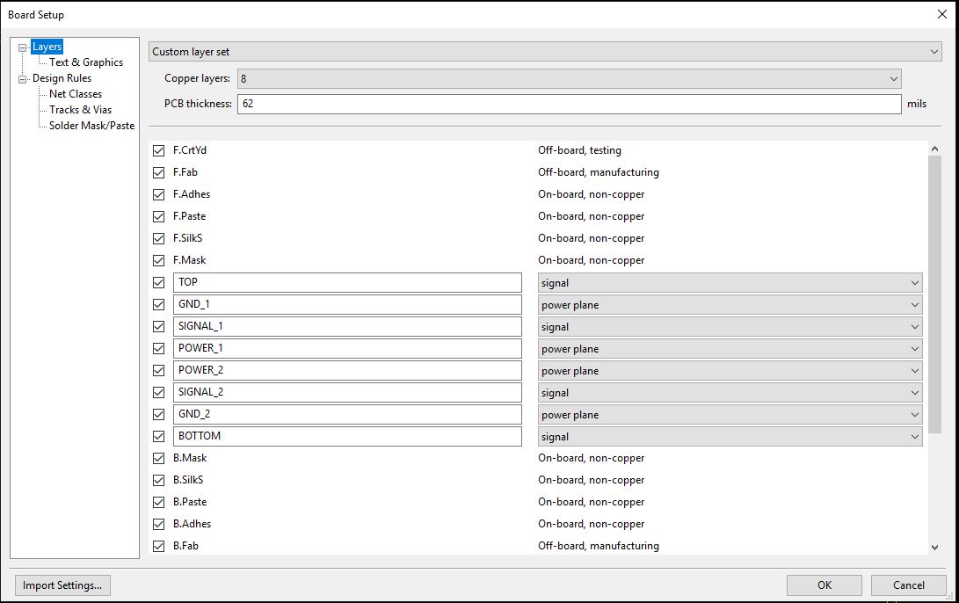Open the Custom layer set dropdown
The image size is (959, 603).
[x=545, y=52]
